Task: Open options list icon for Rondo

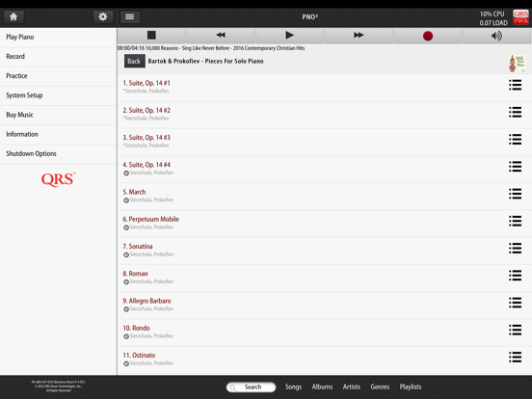Action: 515,330
